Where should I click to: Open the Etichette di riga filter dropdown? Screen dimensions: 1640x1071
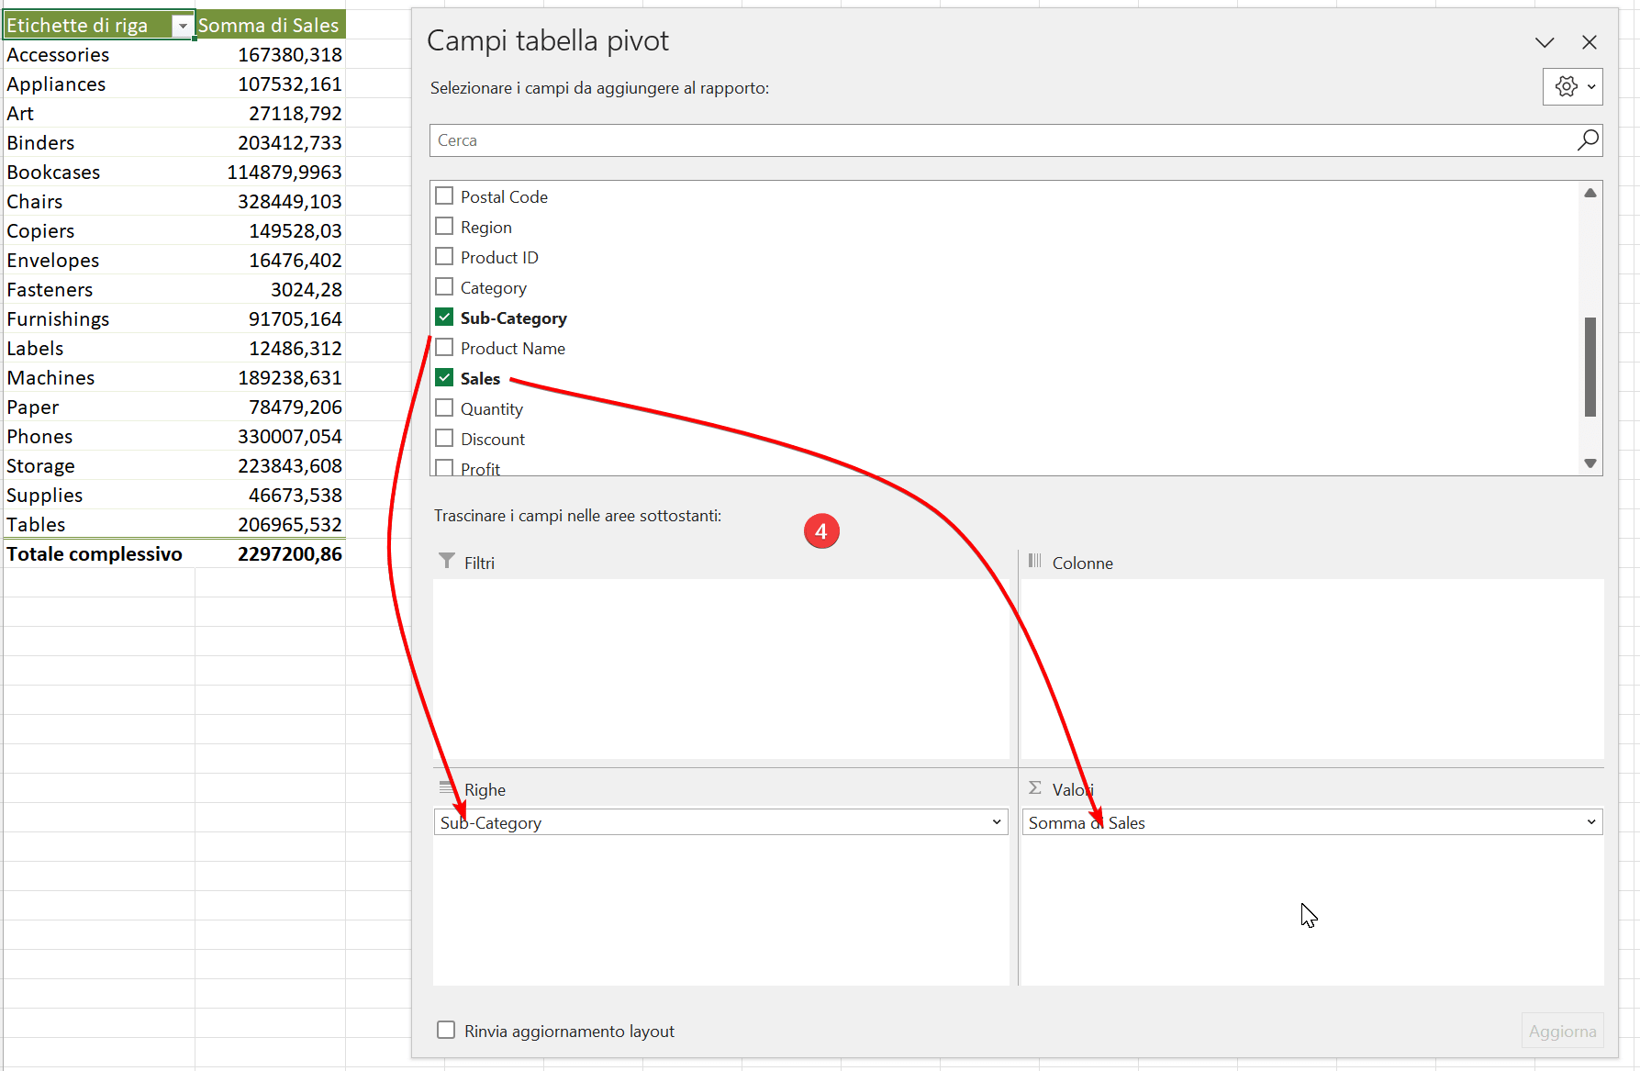[x=183, y=26]
